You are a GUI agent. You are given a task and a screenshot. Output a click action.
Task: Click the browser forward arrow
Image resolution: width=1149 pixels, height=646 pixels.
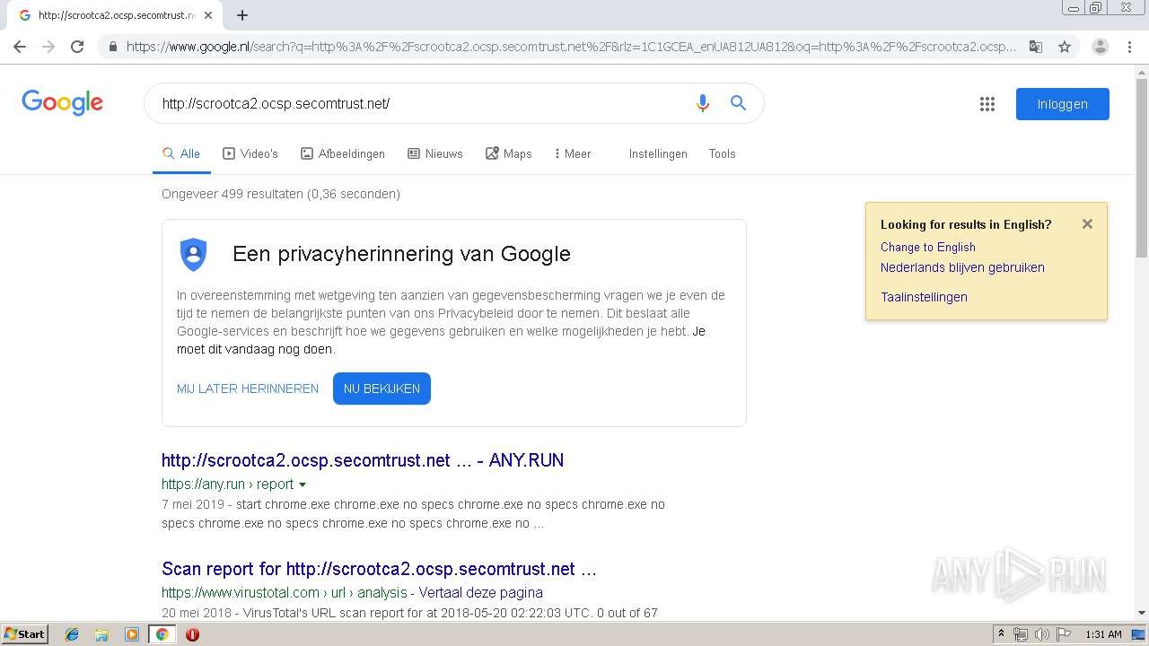48,47
